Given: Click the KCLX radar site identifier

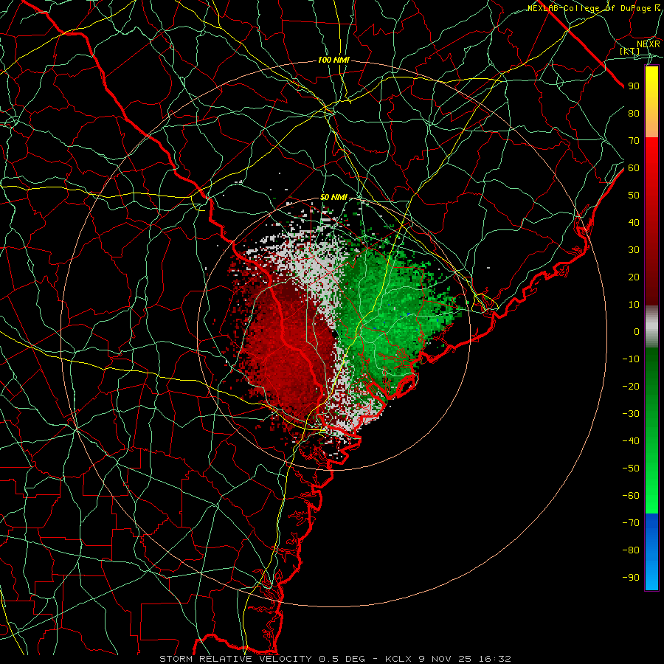Looking at the screenshot, I should (398, 659).
